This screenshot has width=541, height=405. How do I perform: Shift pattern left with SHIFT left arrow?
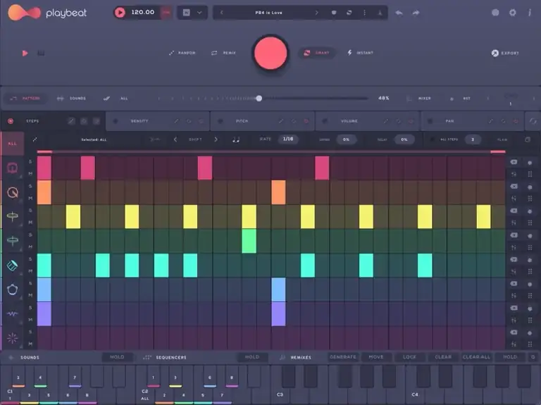175,139
